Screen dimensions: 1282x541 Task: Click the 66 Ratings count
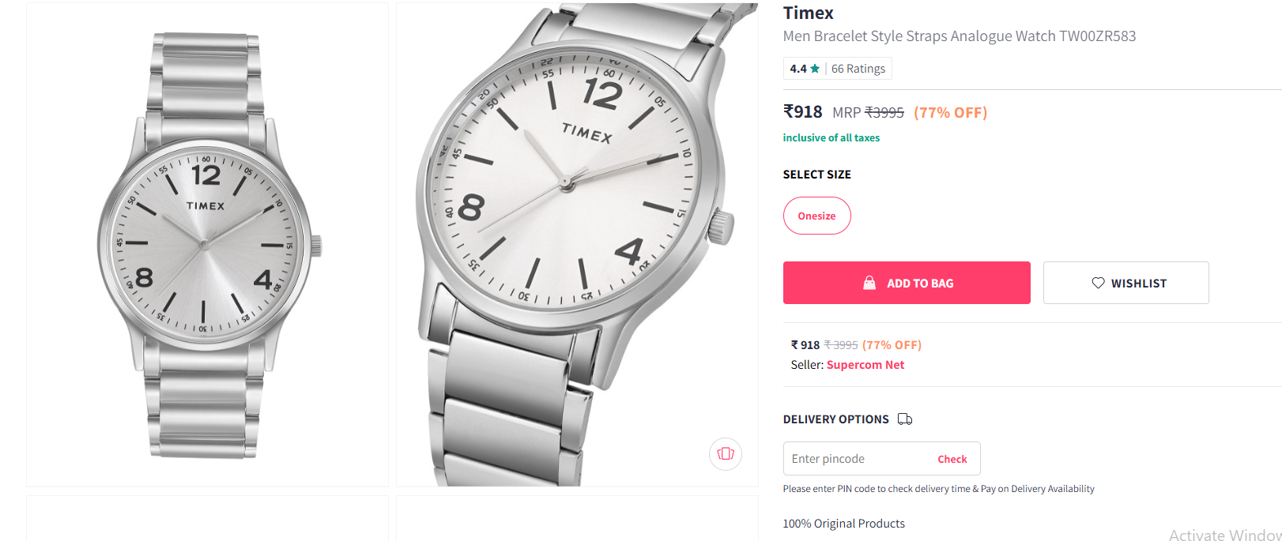(858, 69)
